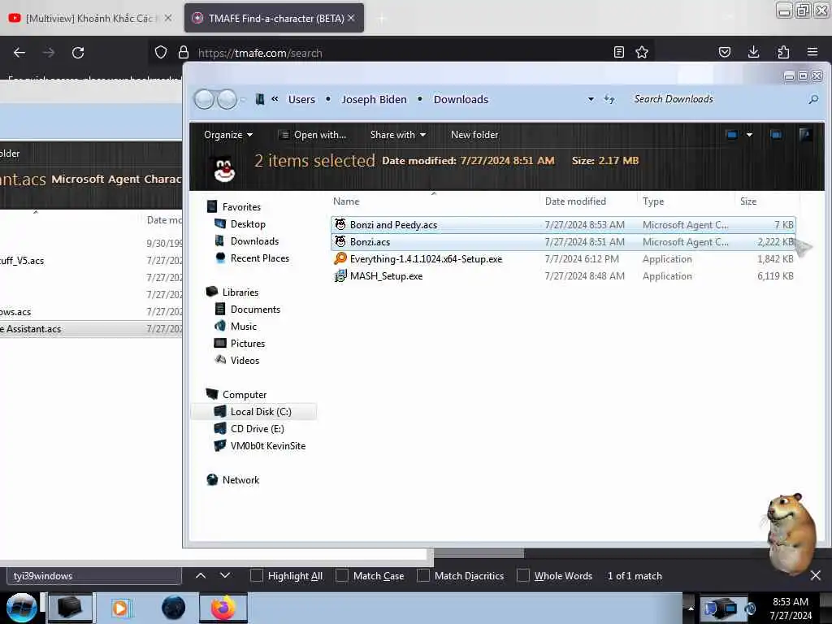Enable the Highlight All checkbox
The image size is (832, 624).
[x=256, y=576]
